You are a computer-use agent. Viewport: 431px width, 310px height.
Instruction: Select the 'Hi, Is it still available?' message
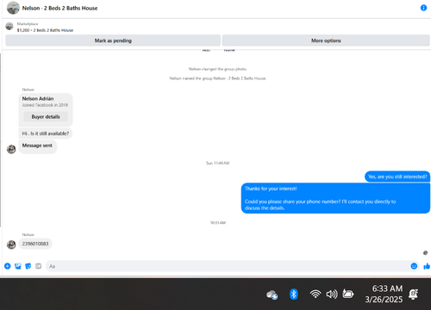tap(46, 133)
